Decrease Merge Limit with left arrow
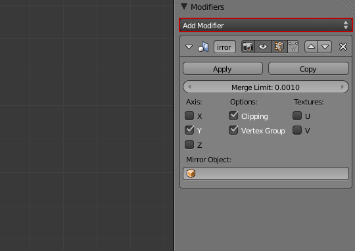Image resolution: width=355 pixels, height=251 pixels. point(189,87)
